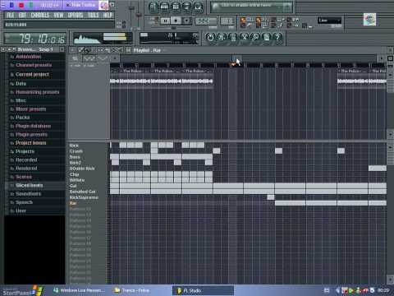Open the CHANNELS menu
This screenshot has width=394, height=296.
click(x=40, y=15)
